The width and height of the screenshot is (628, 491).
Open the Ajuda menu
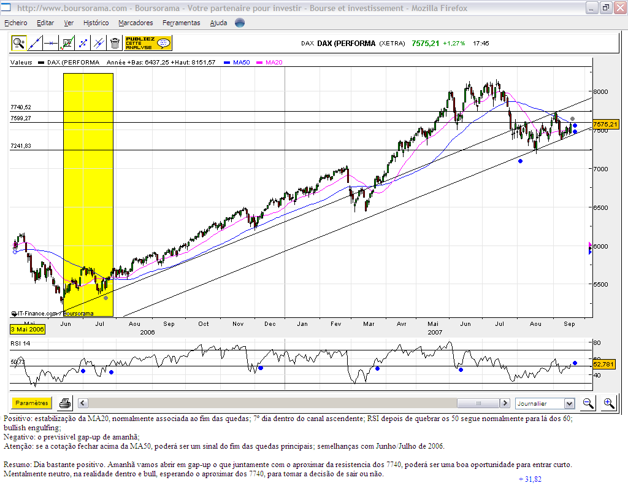point(219,23)
